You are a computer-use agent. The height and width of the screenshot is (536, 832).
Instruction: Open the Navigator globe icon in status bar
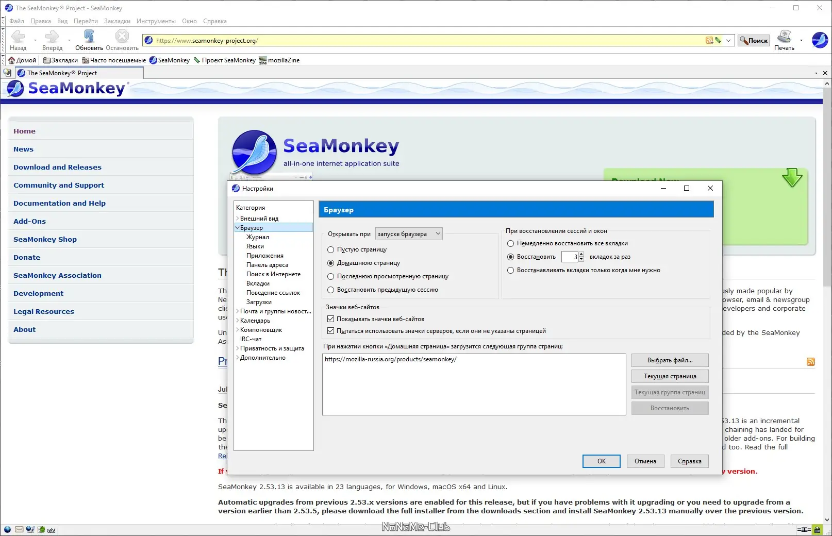[7, 529]
